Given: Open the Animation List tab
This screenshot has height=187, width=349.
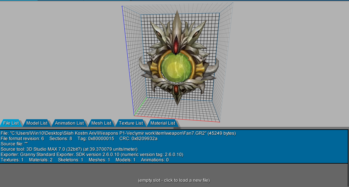Looking at the screenshot, I should [69, 123].
